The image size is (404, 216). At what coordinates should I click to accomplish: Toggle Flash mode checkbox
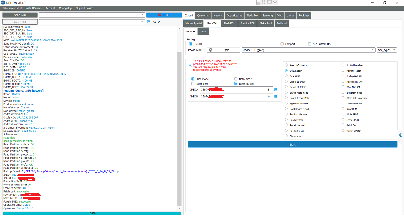tap(193, 79)
